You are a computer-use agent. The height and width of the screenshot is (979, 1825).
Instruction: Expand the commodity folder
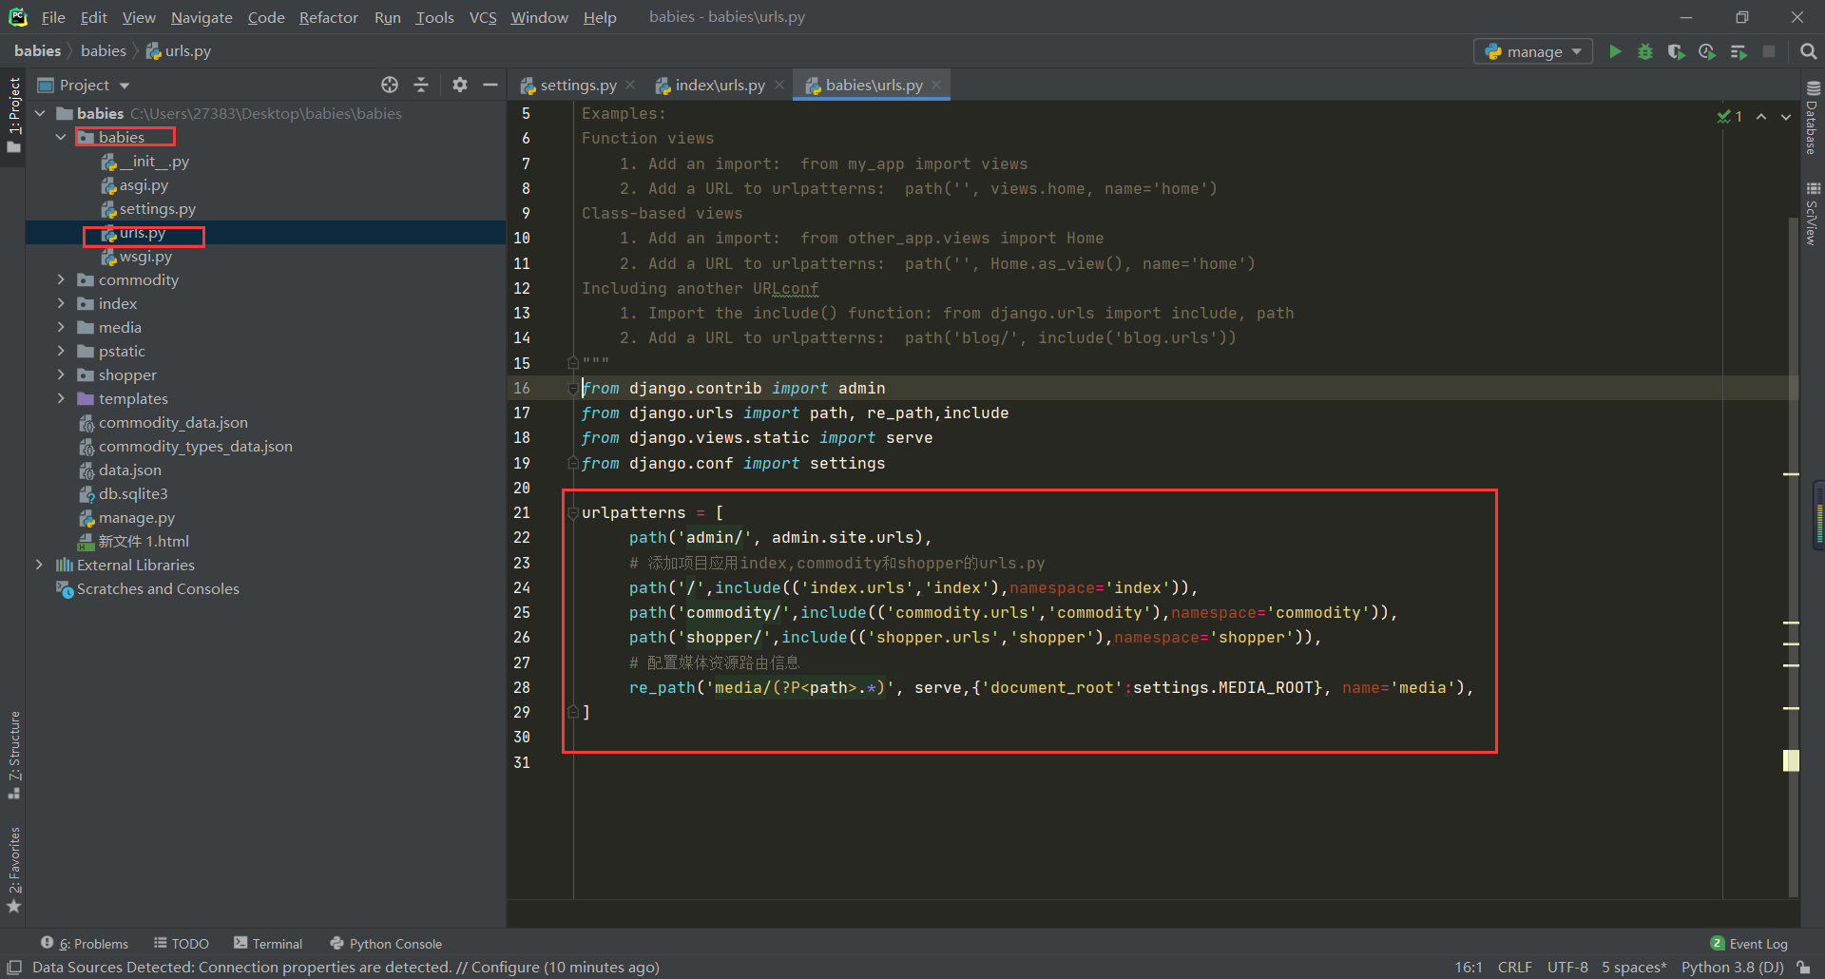pos(61,279)
